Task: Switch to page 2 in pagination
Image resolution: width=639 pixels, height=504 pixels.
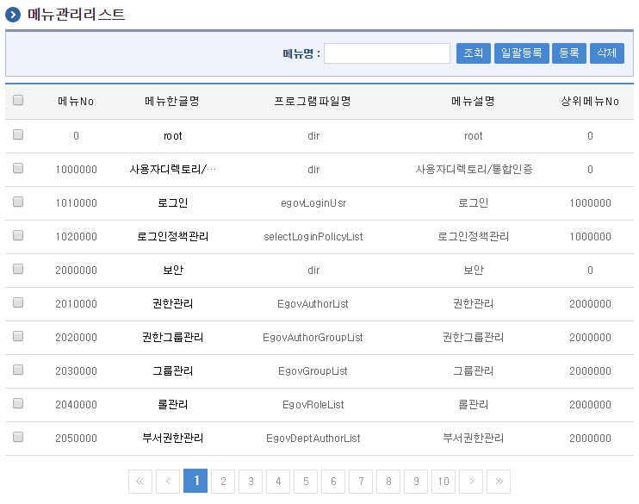Action: click(223, 482)
